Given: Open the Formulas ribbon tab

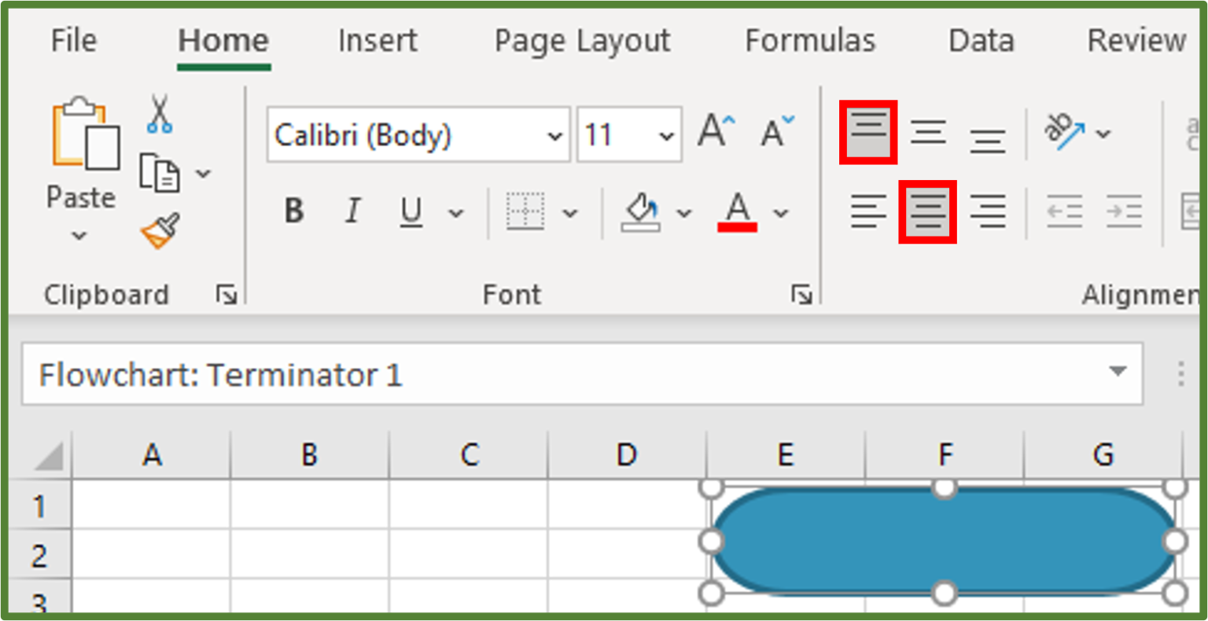Looking at the screenshot, I should point(809,41).
